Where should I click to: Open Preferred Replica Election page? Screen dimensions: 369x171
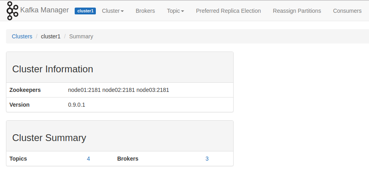pyautogui.click(x=228, y=11)
